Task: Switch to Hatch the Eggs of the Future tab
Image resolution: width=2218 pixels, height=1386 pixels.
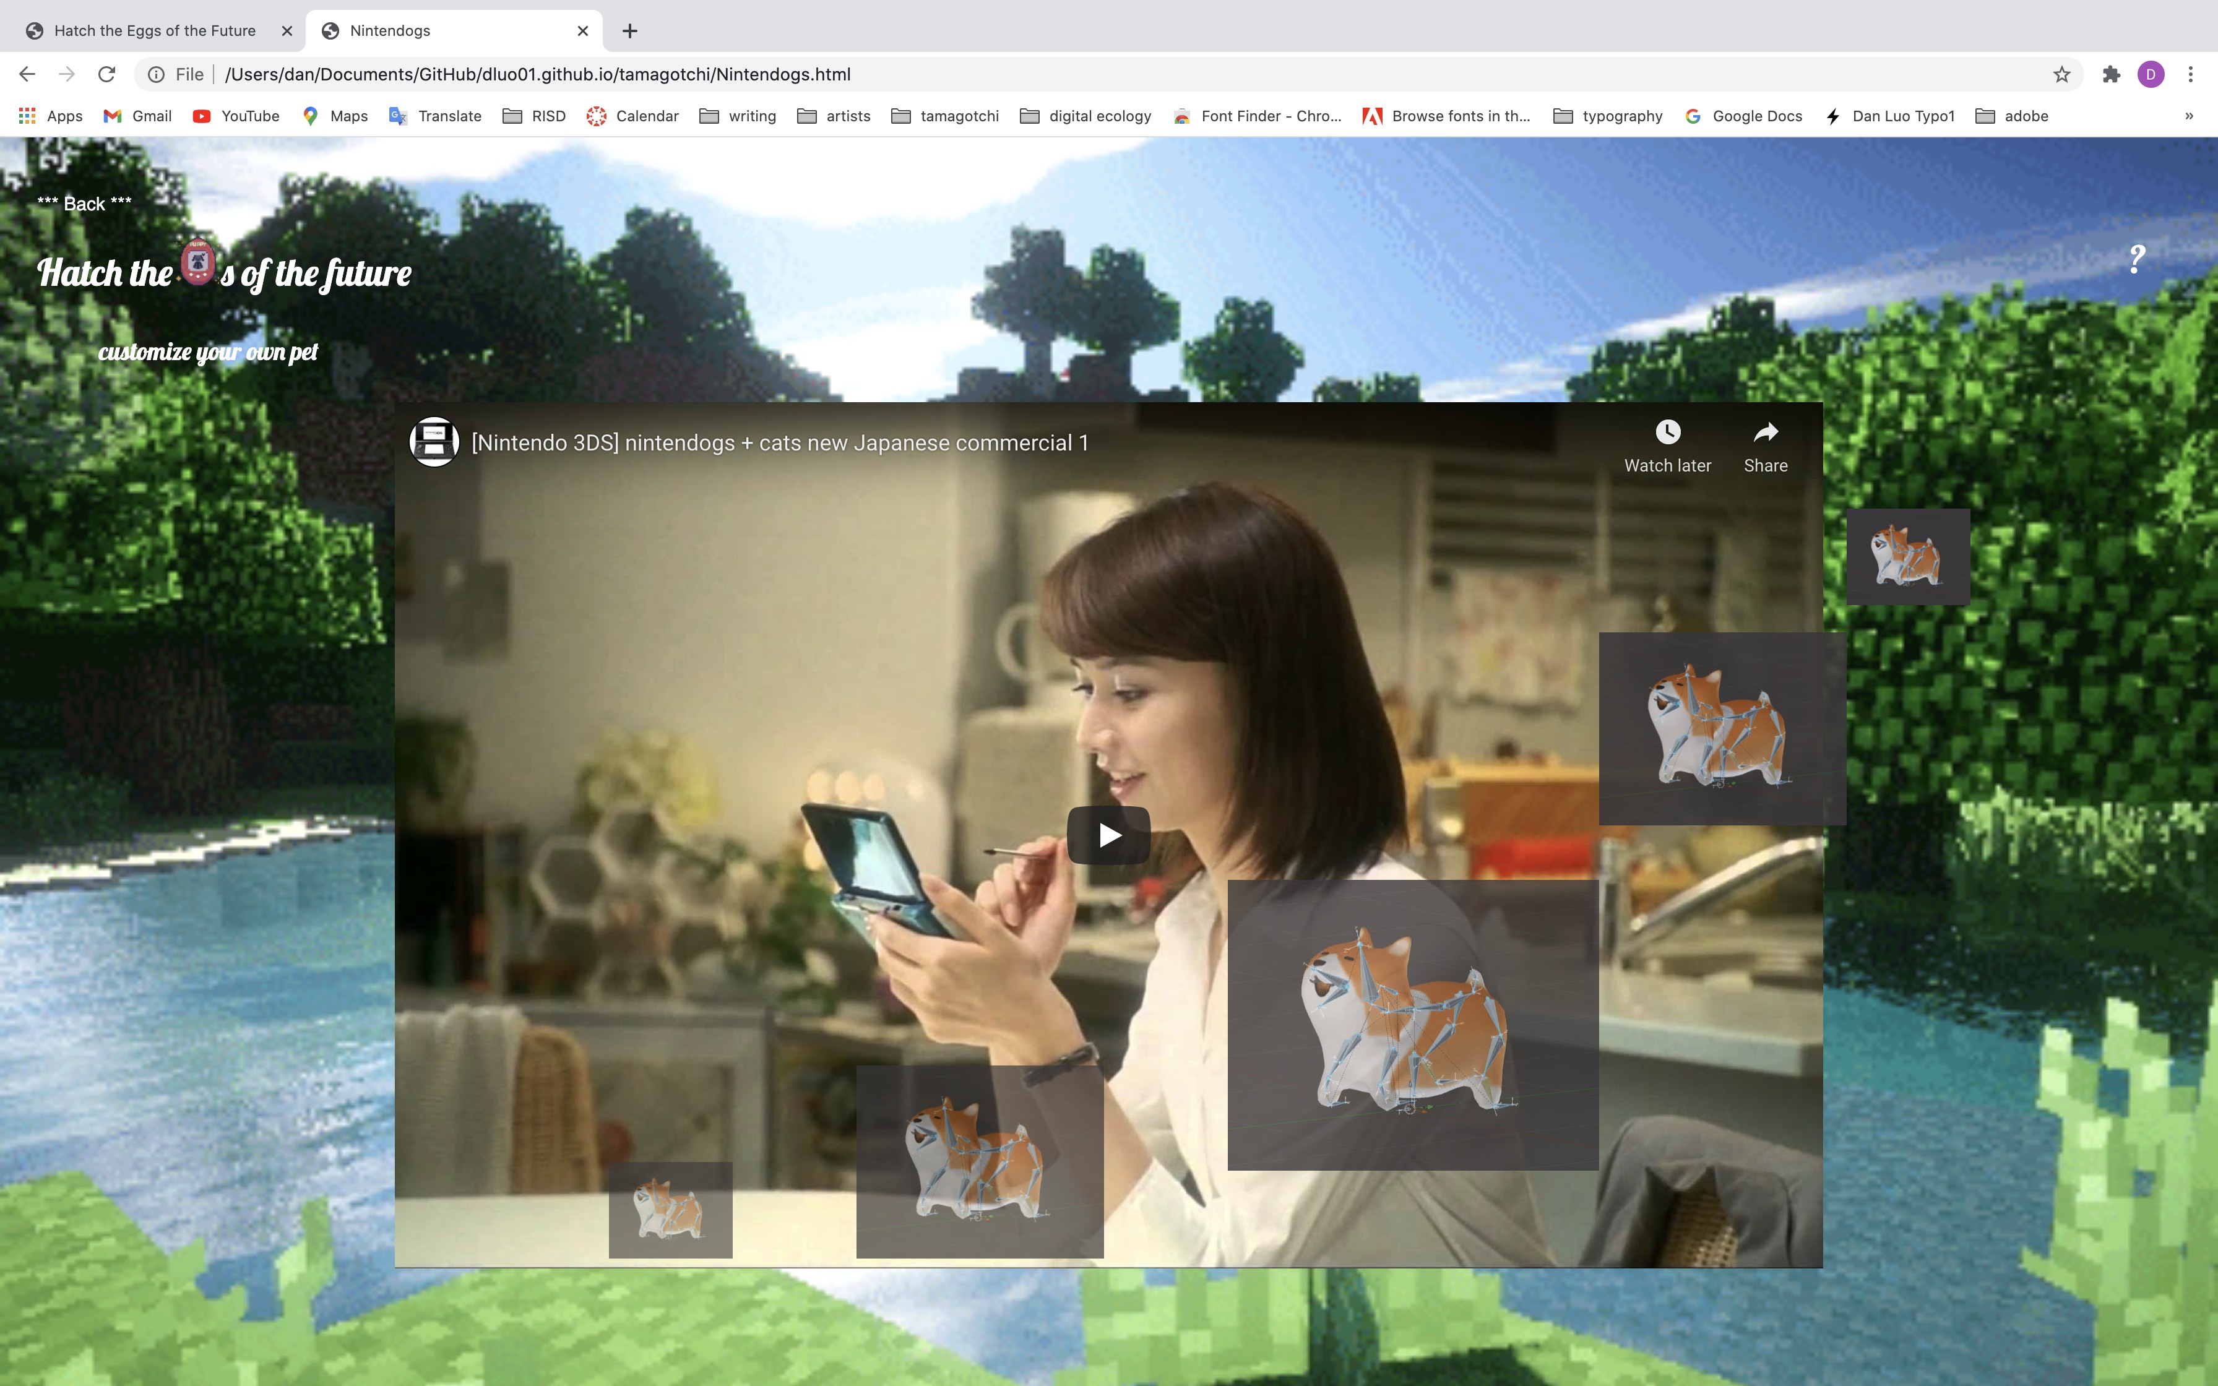Action: [x=154, y=31]
